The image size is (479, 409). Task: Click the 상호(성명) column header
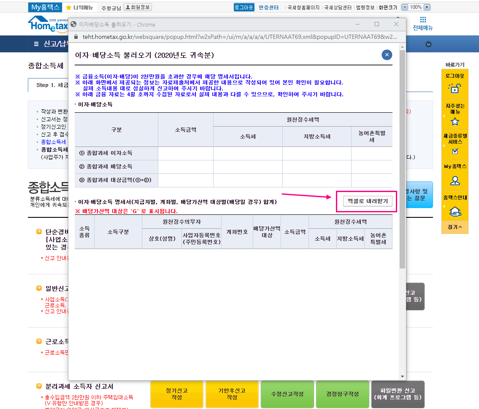[162, 238]
